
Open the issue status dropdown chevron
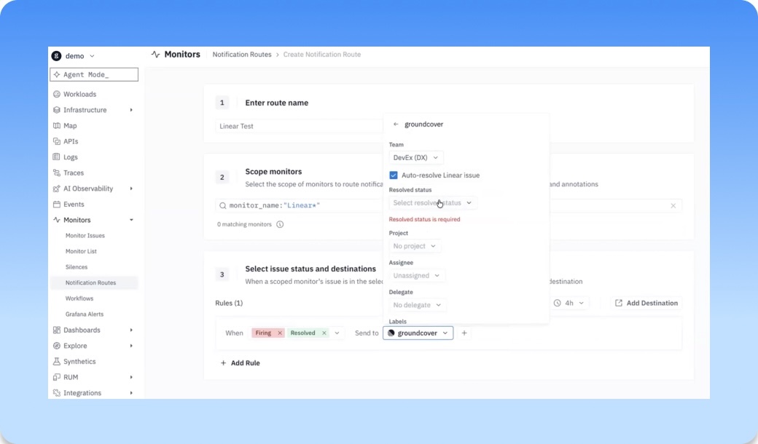pos(337,333)
